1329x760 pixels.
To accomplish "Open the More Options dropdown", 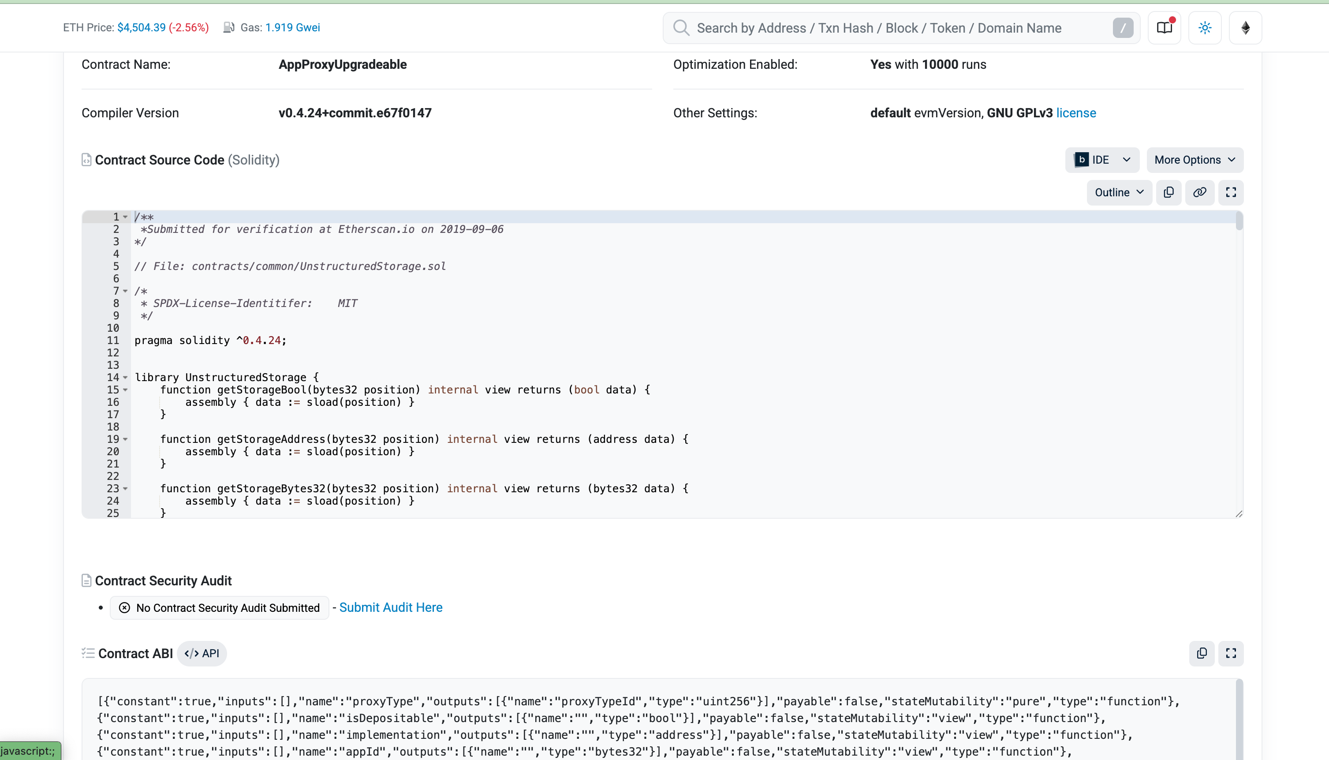I will (x=1195, y=160).
